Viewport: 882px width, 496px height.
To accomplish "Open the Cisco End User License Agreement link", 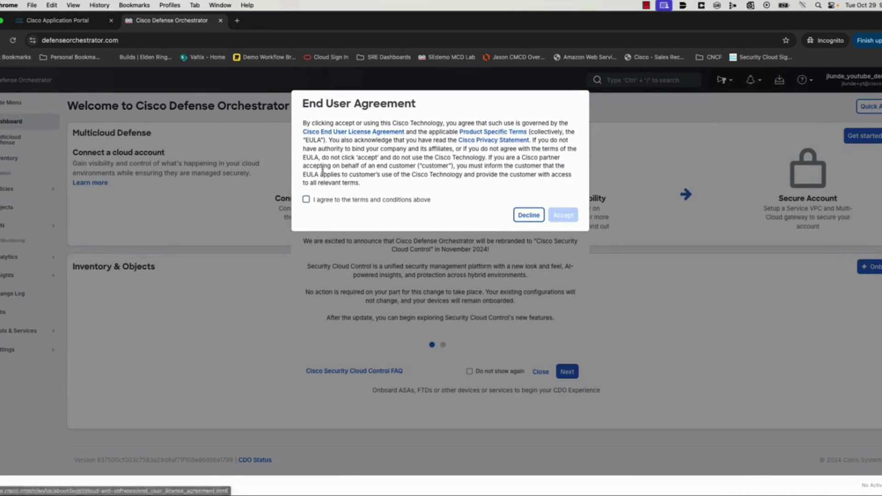I will point(353,132).
